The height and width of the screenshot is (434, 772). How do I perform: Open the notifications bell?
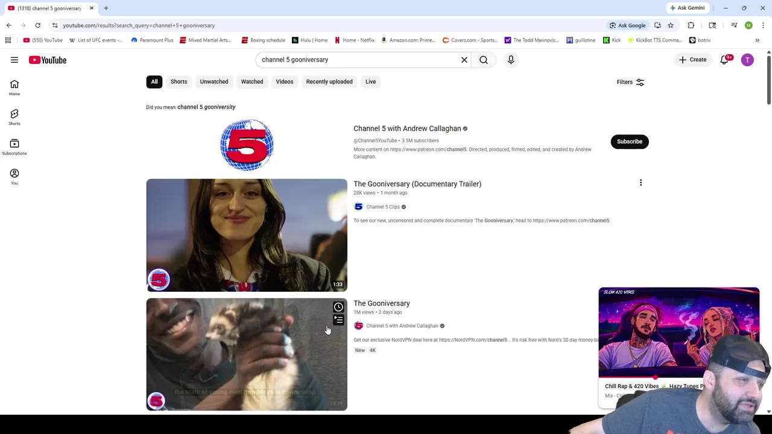click(724, 60)
